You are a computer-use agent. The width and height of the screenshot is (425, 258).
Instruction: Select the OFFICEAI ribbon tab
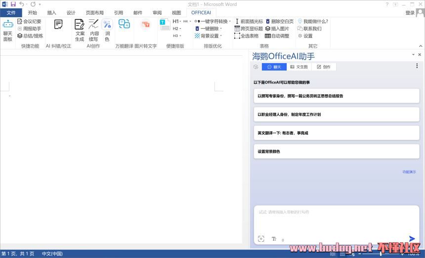(x=201, y=13)
